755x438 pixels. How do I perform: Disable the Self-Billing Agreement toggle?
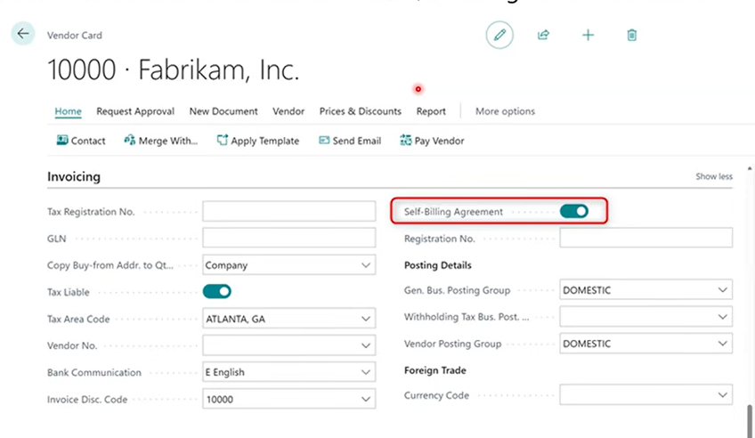point(573,211)
